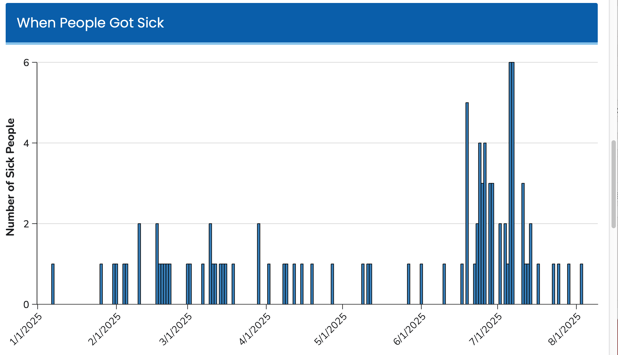
Task: Click the y-axis tick label 0
Action: pos(26,305)
